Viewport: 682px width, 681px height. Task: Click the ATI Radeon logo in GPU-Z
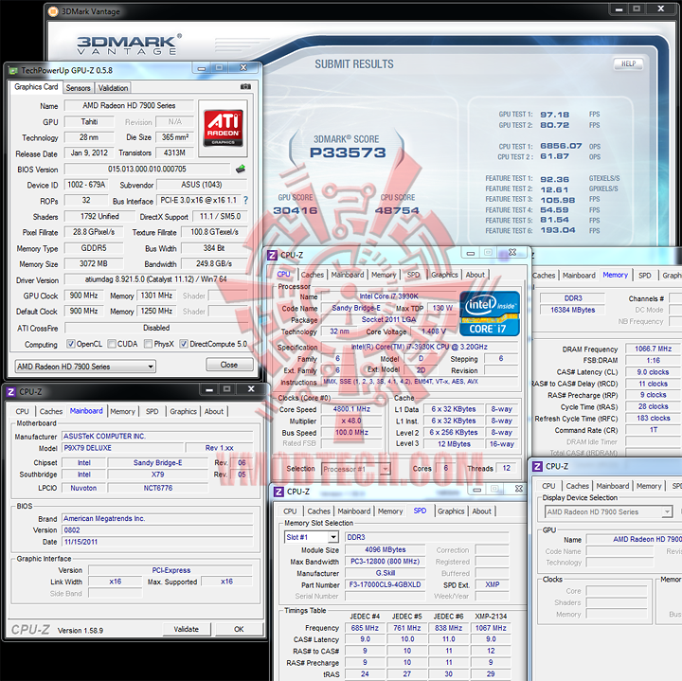pyautogui.click(x=224, y=128)
